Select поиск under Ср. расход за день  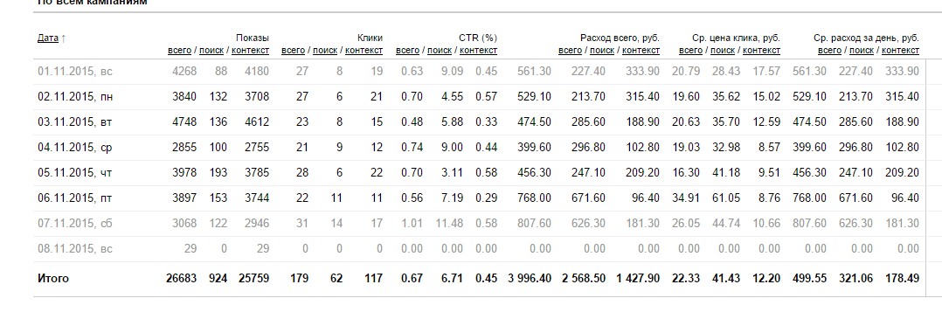click(x=862, y=51)
